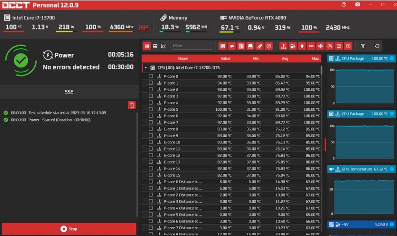Open the SSE instruction set section
397x236 pixels.
69,91
